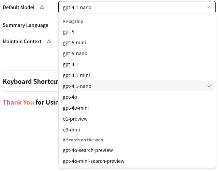Click the warning icon beside Maintain Context
This screenshot has height=171, width=219.
pos(49,41)
